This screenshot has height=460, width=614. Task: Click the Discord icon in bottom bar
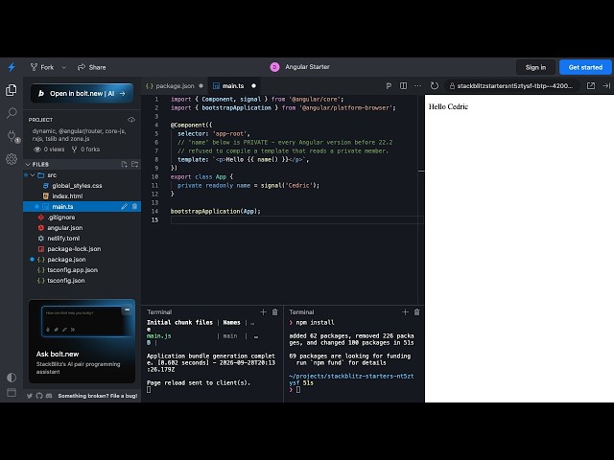pos(49,396)
